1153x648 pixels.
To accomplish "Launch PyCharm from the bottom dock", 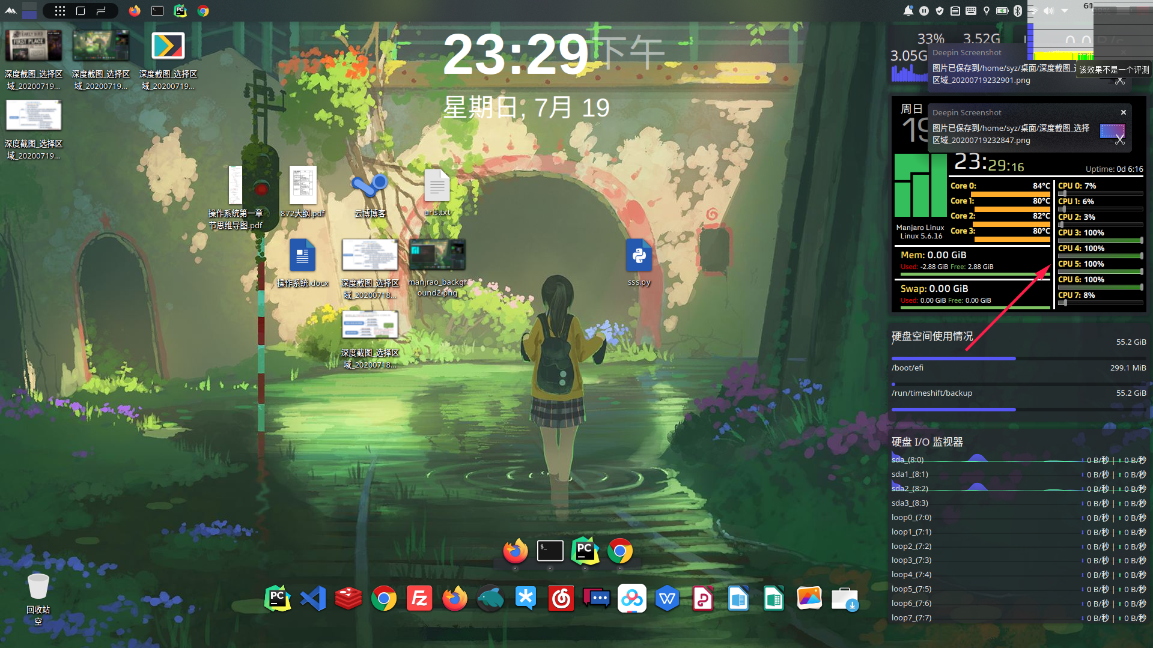I will (x=278, y=598).
